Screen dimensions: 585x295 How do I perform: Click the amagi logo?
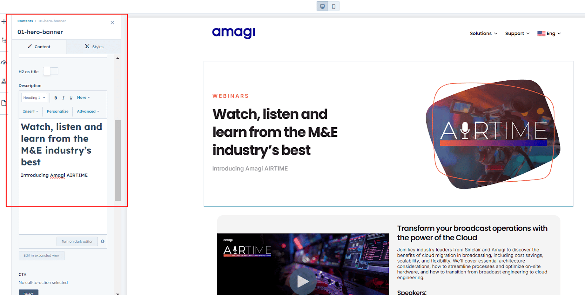pos(234,33)
